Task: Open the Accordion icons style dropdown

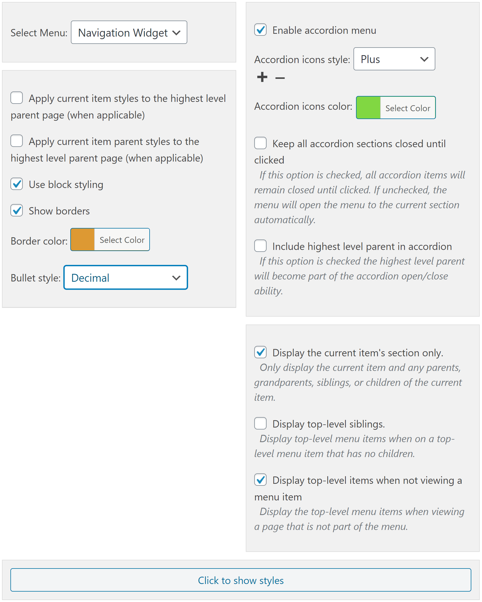Action: 394,59
